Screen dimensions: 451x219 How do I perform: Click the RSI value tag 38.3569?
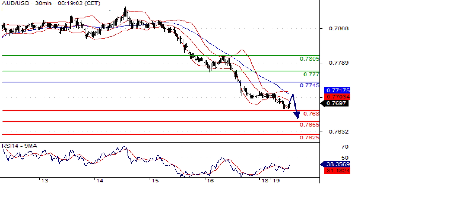336,164
